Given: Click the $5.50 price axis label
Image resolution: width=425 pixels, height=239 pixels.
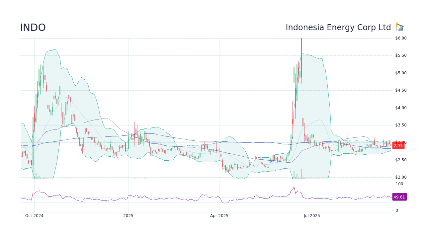Looking at the screenshot, I should tap(401, 55).
